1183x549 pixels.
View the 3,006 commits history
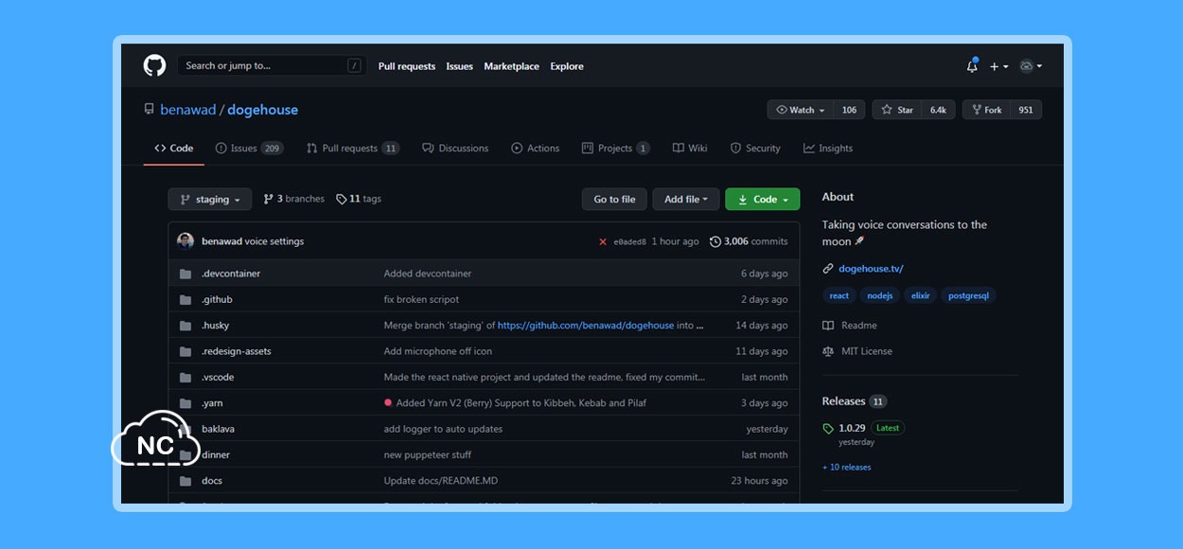click(749, 241)
